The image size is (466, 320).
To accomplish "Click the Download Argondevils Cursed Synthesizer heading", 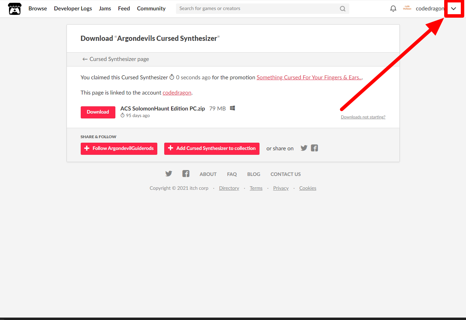I will [x=150, y=38].
